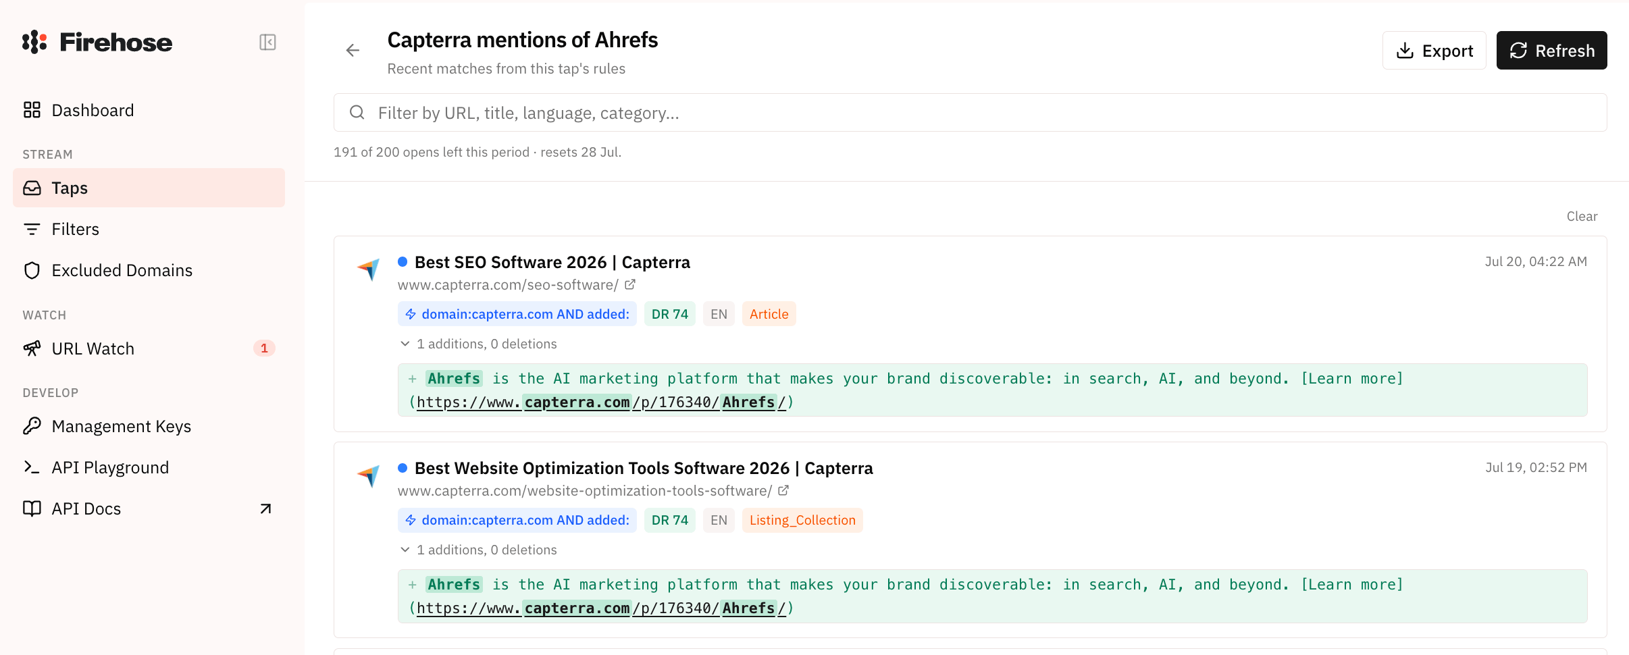Click the Firehose logo icon

(34, 42)
